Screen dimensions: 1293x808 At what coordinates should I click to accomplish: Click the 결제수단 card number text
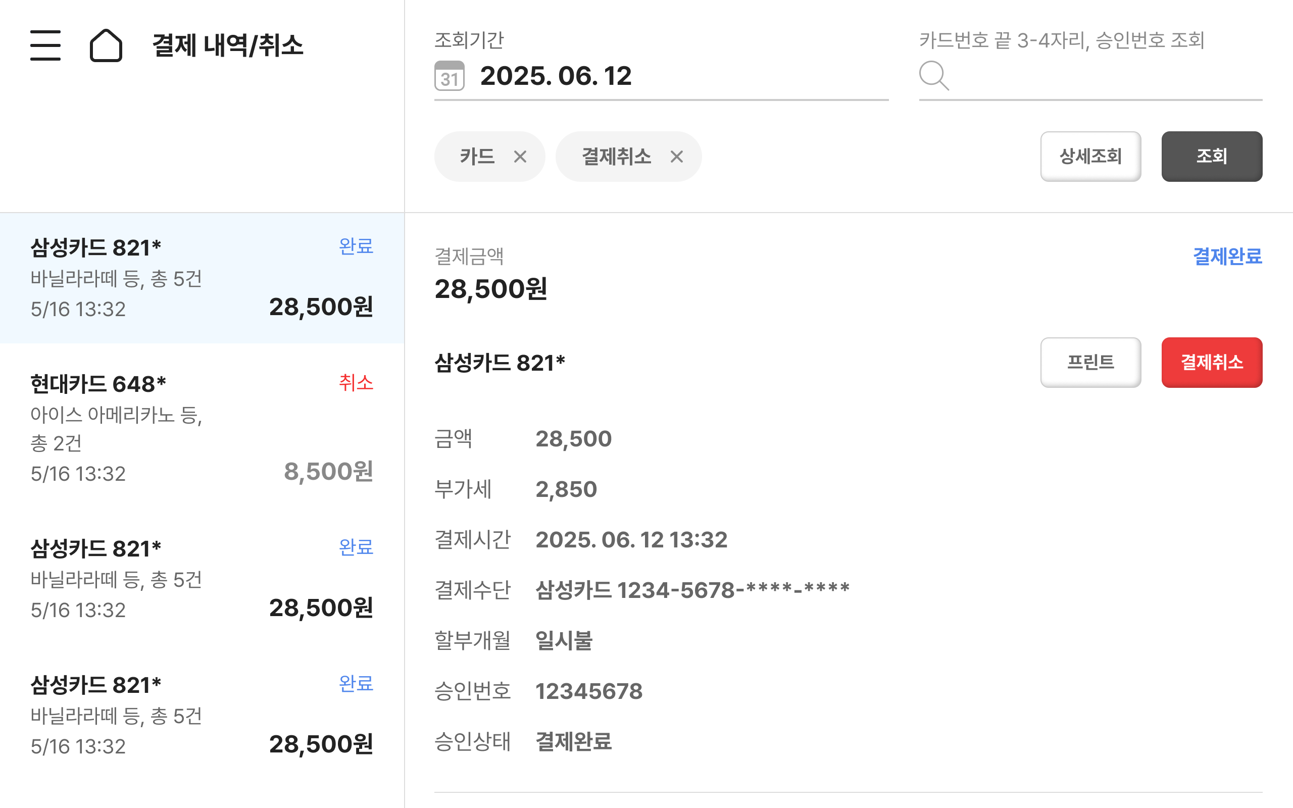coord(692,590)
